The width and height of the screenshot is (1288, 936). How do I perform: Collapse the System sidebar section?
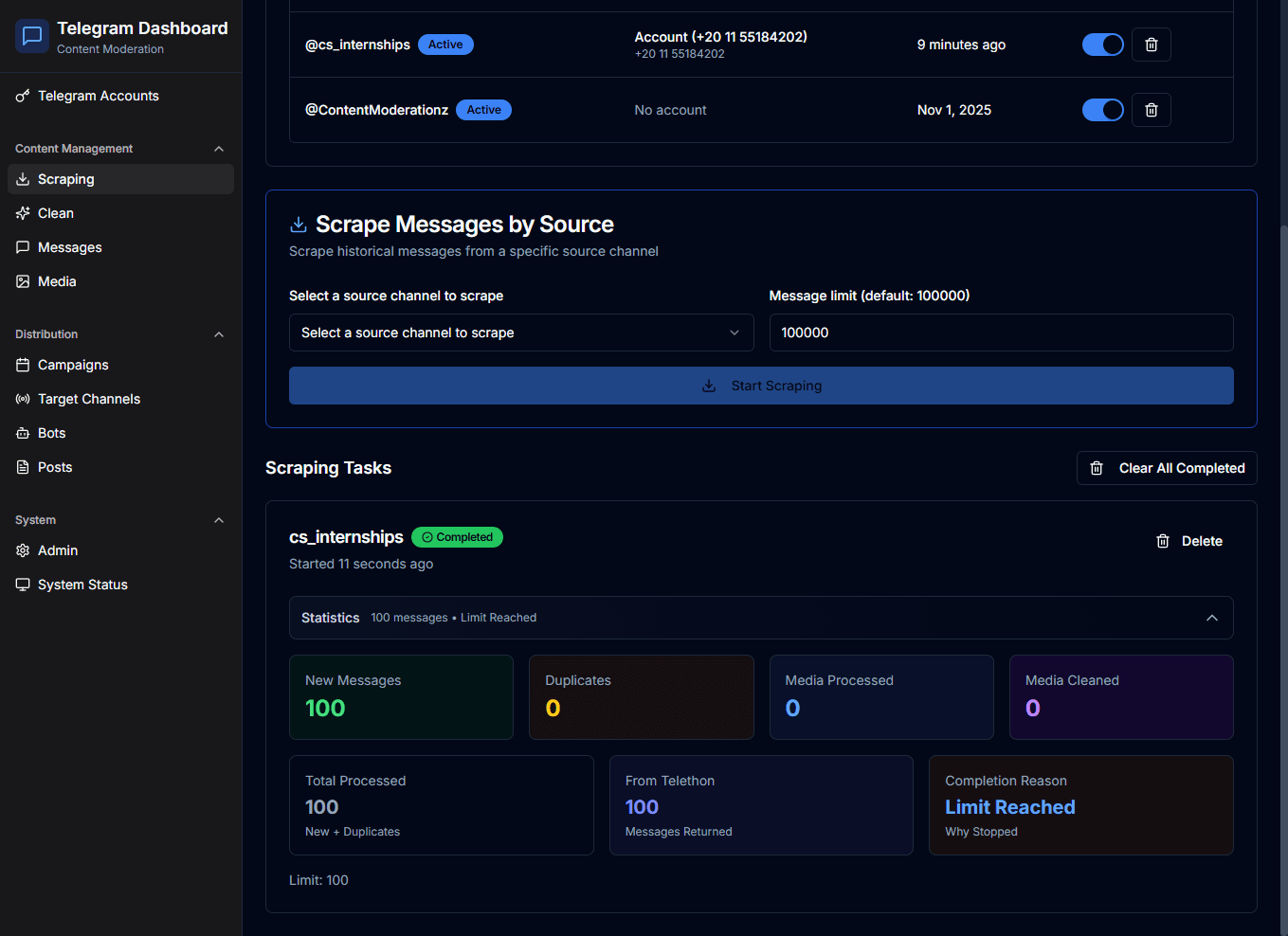[x=219, y=520]
